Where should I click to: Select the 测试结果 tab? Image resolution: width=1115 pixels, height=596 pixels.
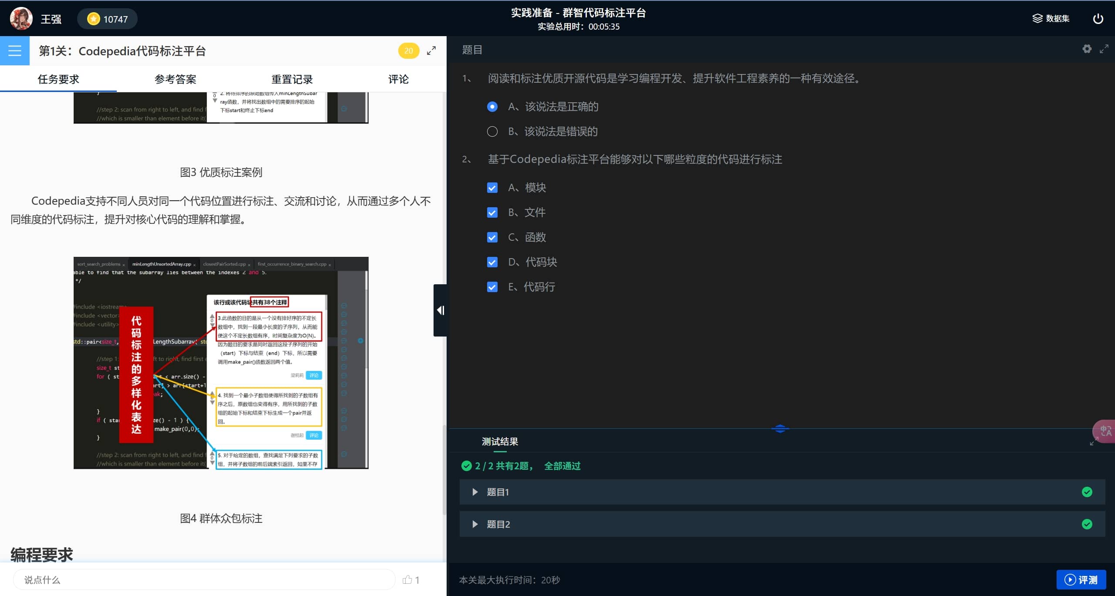[x=500, y=441]
